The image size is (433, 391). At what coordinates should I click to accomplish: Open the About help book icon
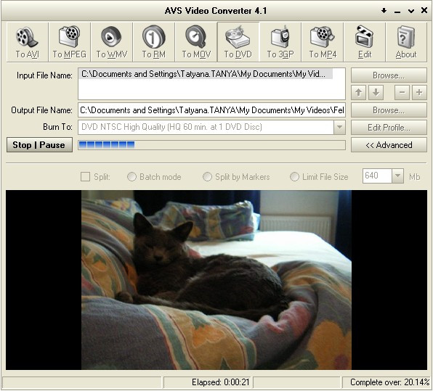406,42
